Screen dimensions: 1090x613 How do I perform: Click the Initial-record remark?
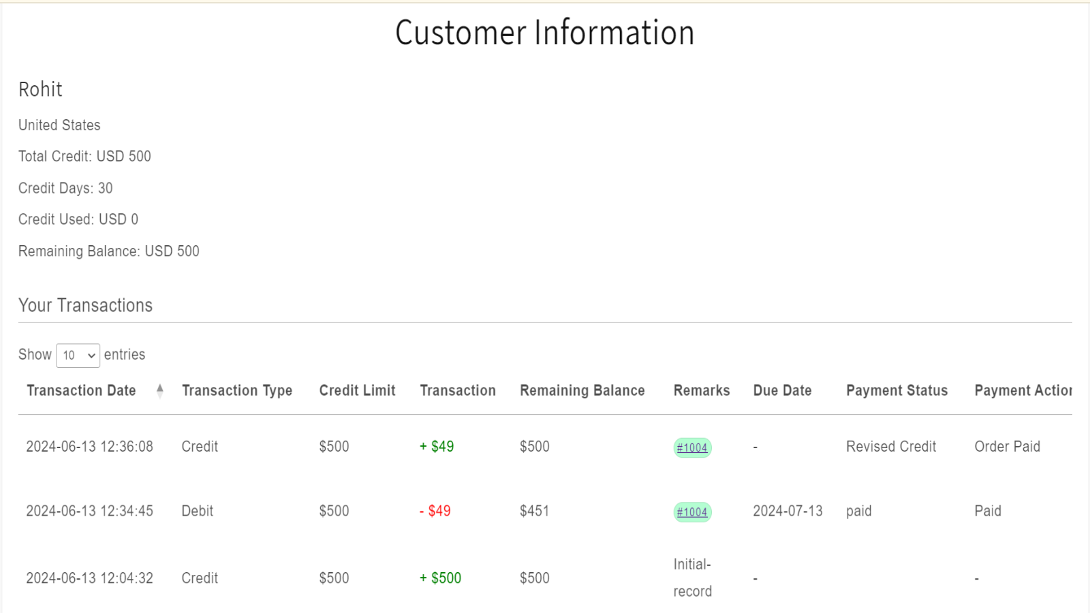click(x=691, y=577)
